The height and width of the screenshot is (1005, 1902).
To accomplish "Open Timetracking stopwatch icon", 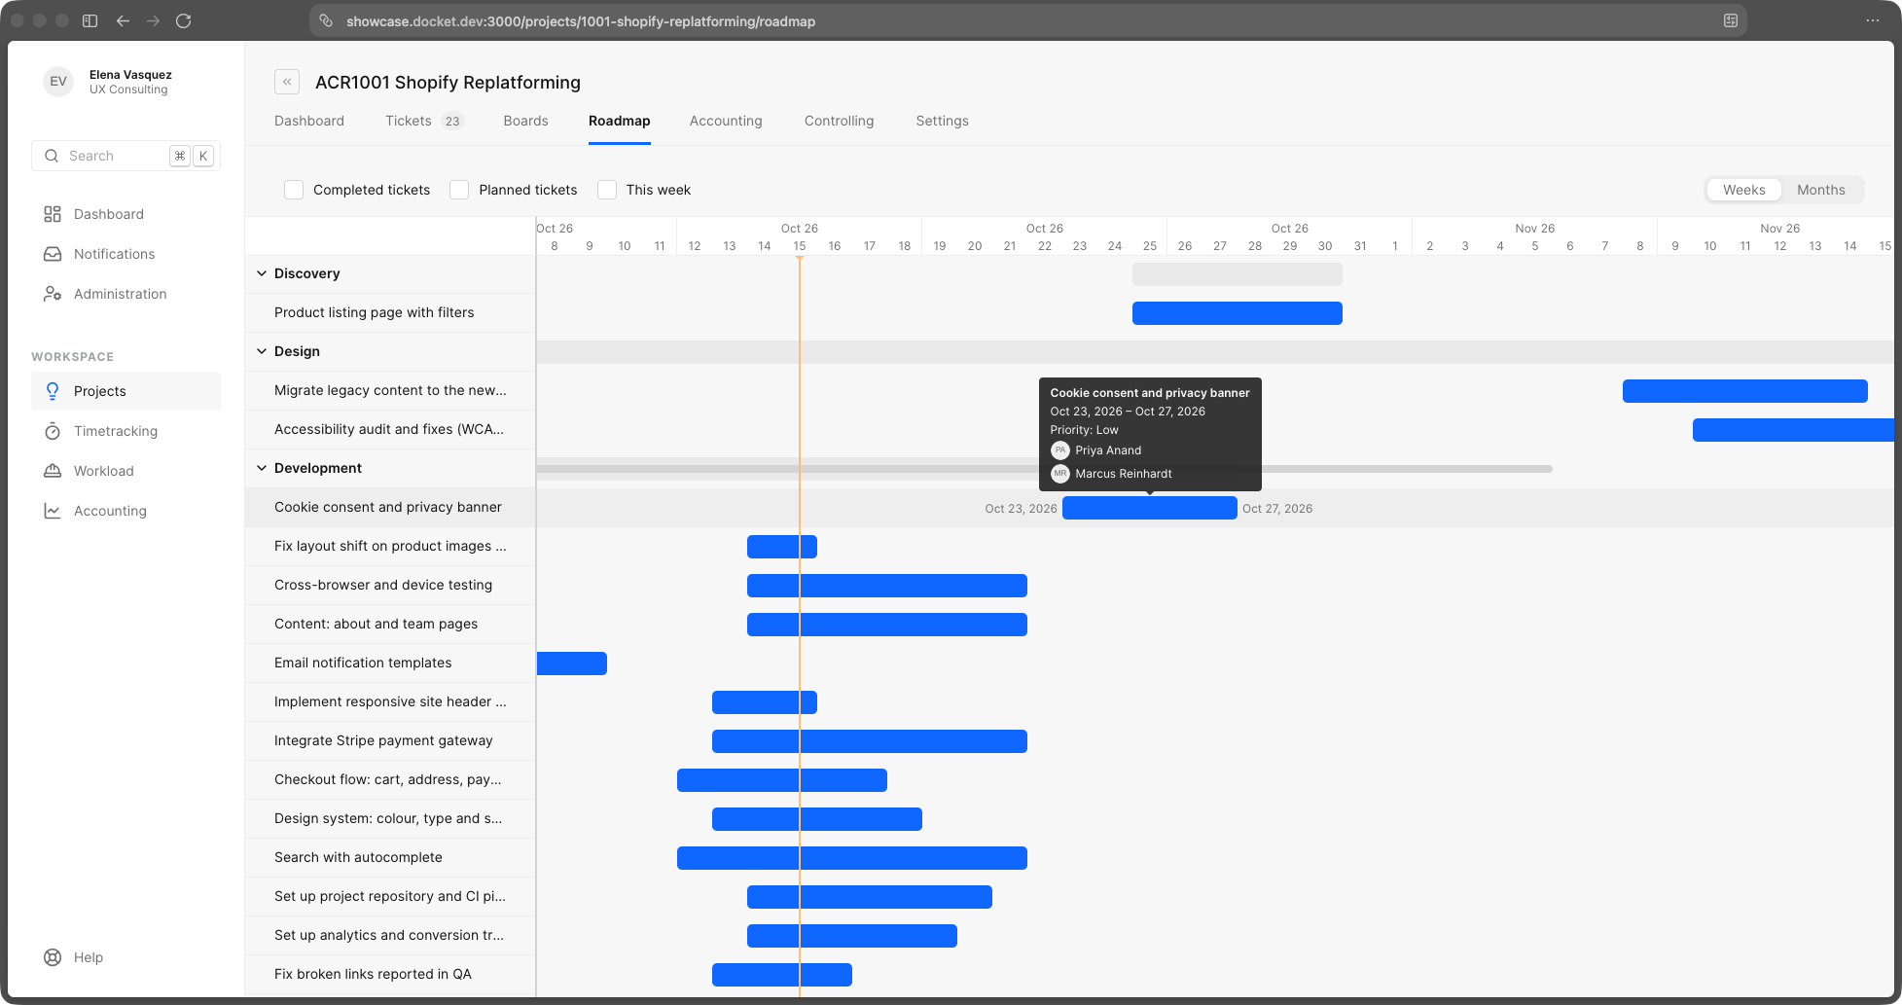I will tap(53, 431).
